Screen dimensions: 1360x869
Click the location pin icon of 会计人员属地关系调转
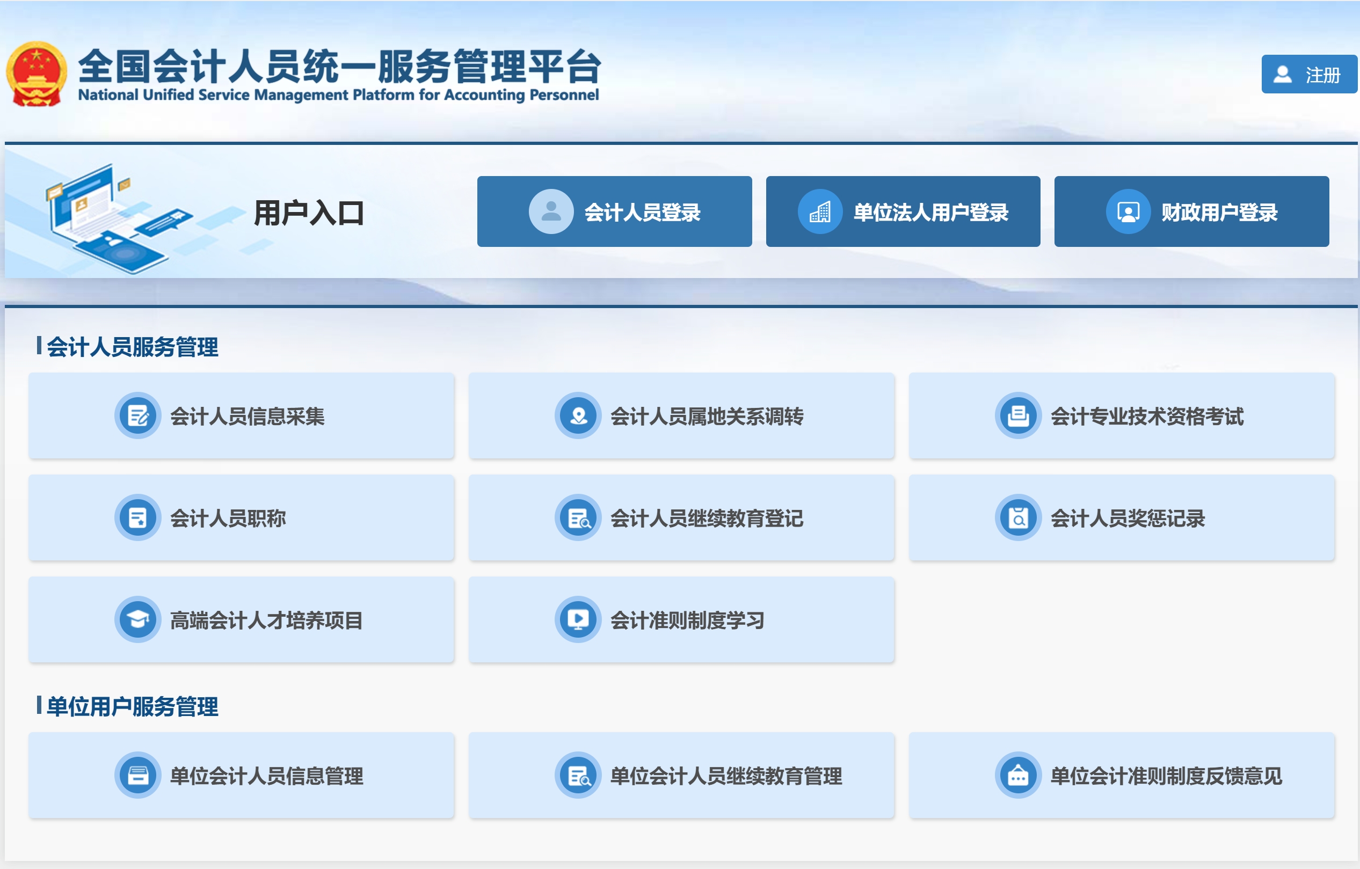point(578,415)
